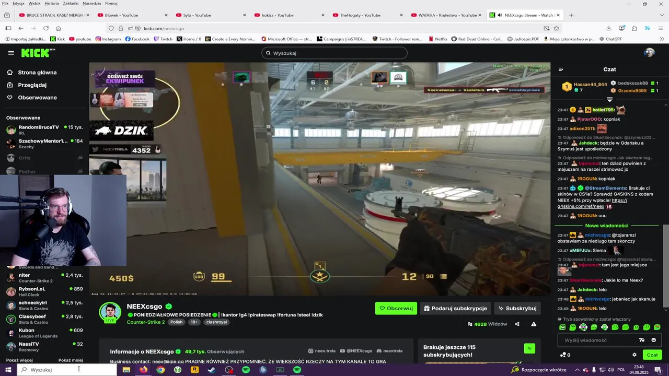Open the Widok menu

point(34,3)
